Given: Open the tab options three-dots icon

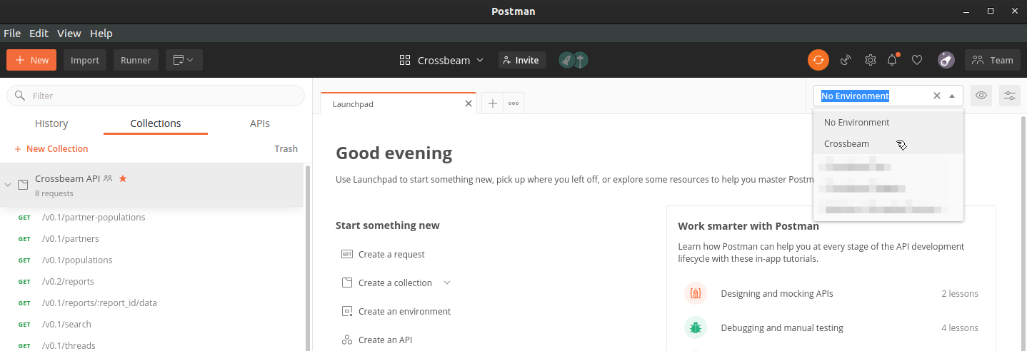Looking at the screenshot, I should (513, 103).
